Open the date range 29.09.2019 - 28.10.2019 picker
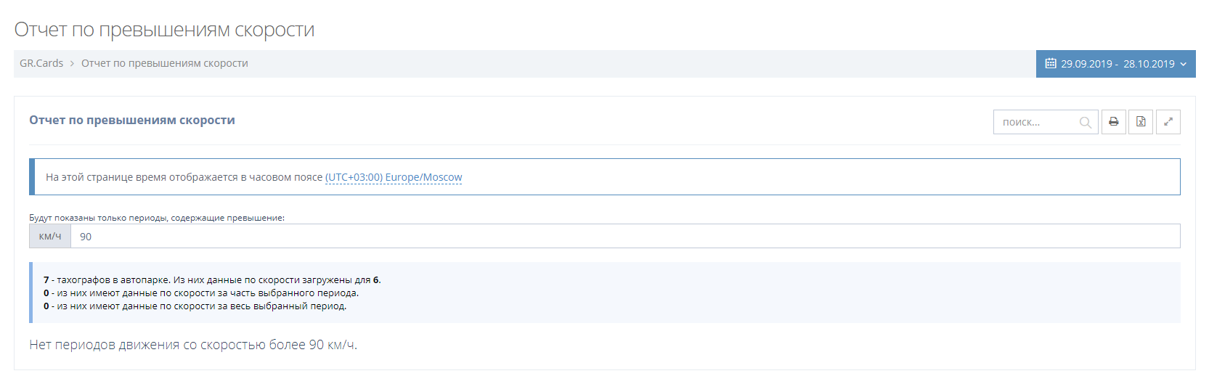Screen dimensions: 1209x392 [x=1117, y=64]
